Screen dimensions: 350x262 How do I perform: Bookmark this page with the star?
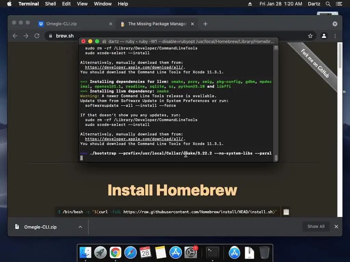310,36
